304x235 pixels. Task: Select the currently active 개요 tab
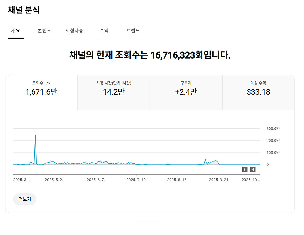[16, 31]
